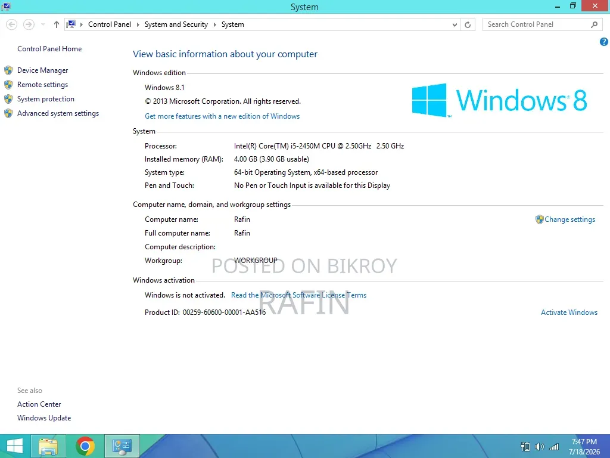Click the computer icon in address bar
The height and width of the screenshot is (458, 610).
(71, 24)
